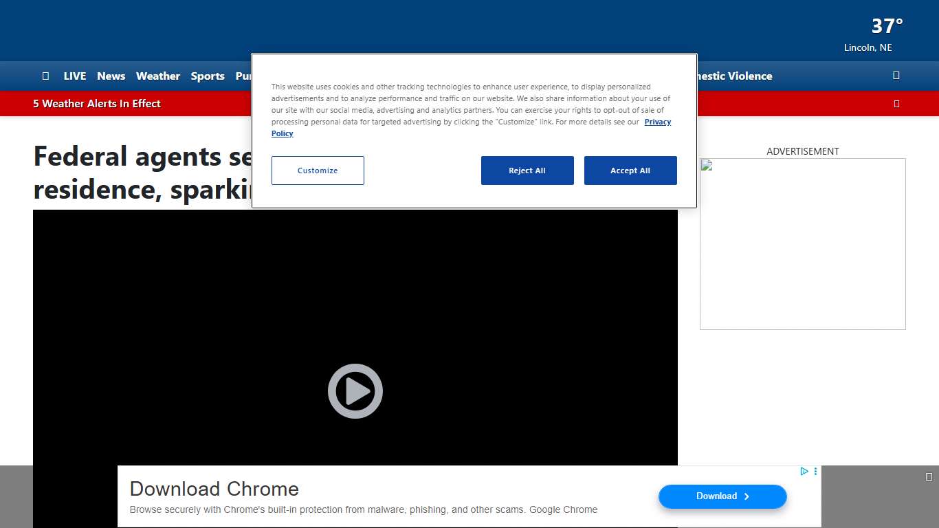This screenshot has width=939, height=528.
Task: Click the Download Chrome ad headline
Action: coord(214,489)
